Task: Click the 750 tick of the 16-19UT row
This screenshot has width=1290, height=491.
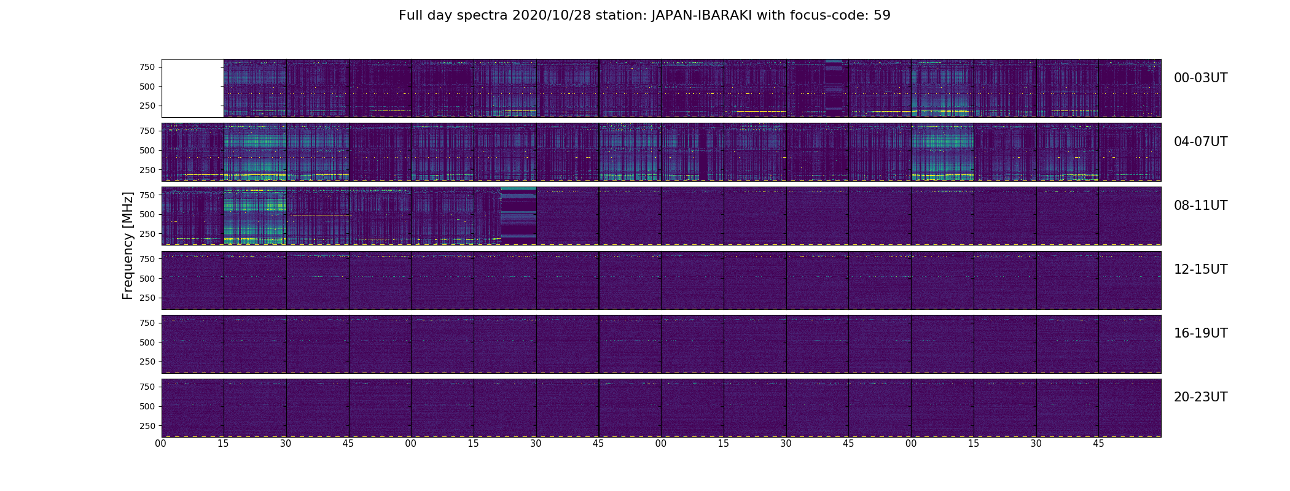Action: point(147,323)
